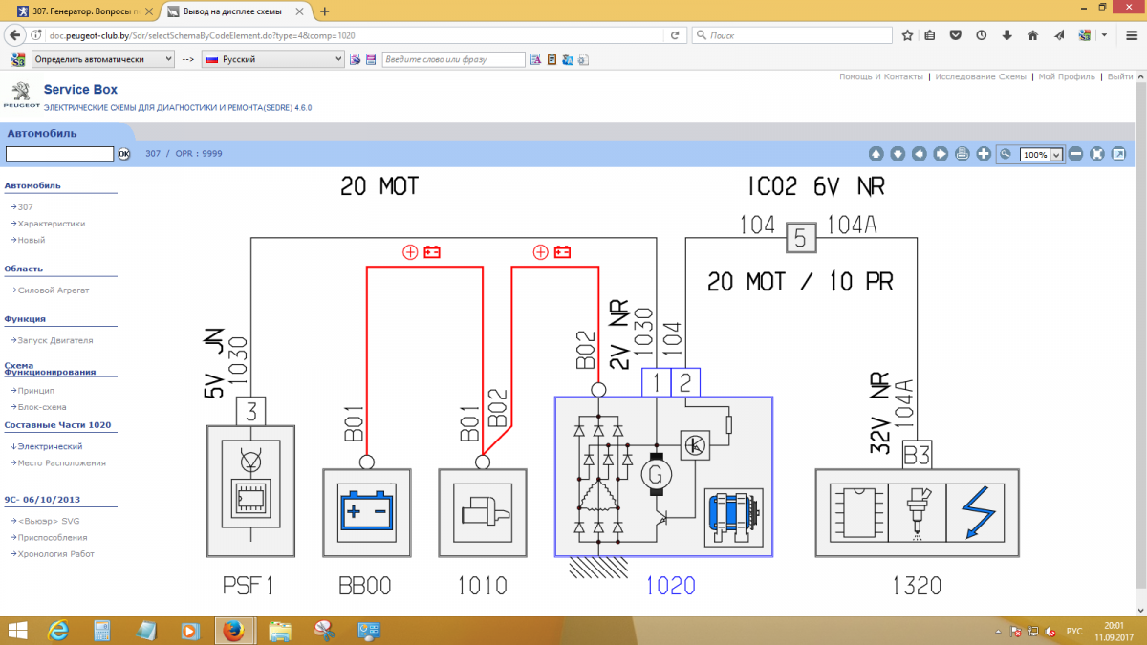Select the 'Вывод на дисплее схемы' tab
Screen dimensions: 1147x645
229,12
